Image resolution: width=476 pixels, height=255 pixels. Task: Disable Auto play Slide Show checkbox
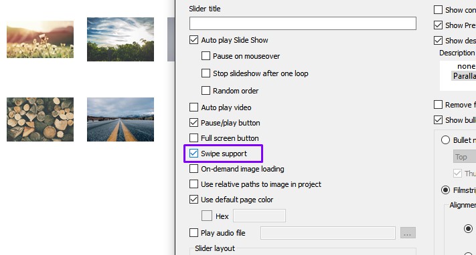193,39
